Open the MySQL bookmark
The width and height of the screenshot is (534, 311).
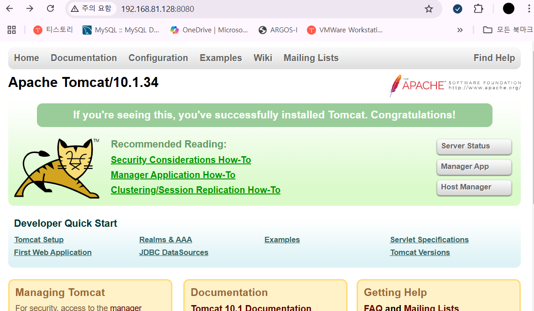tap(121, 30)
